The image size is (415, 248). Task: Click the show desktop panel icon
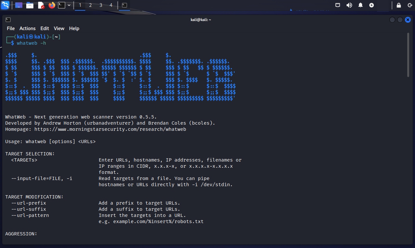point(19,5)
